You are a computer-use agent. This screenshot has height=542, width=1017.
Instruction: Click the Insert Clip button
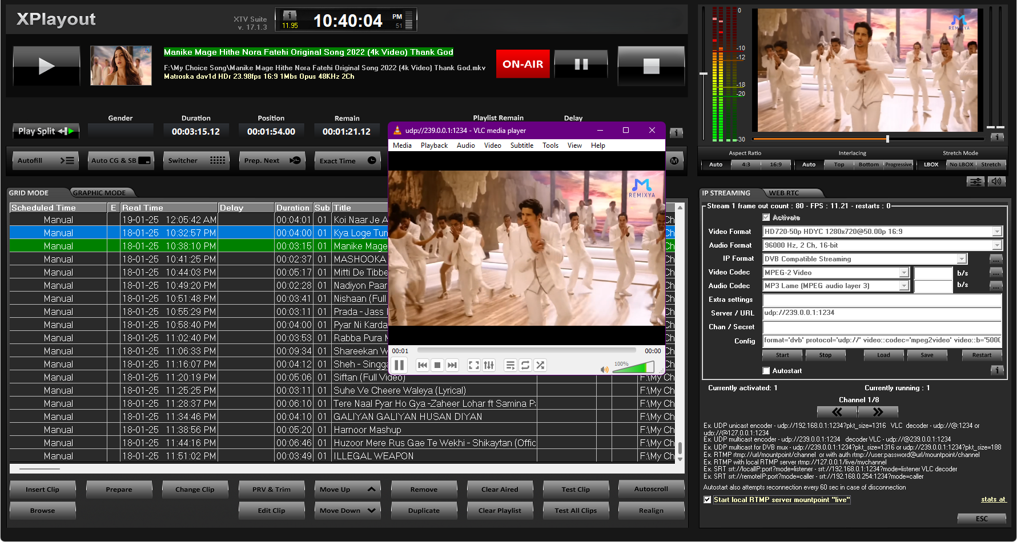[x=42, y=490]
